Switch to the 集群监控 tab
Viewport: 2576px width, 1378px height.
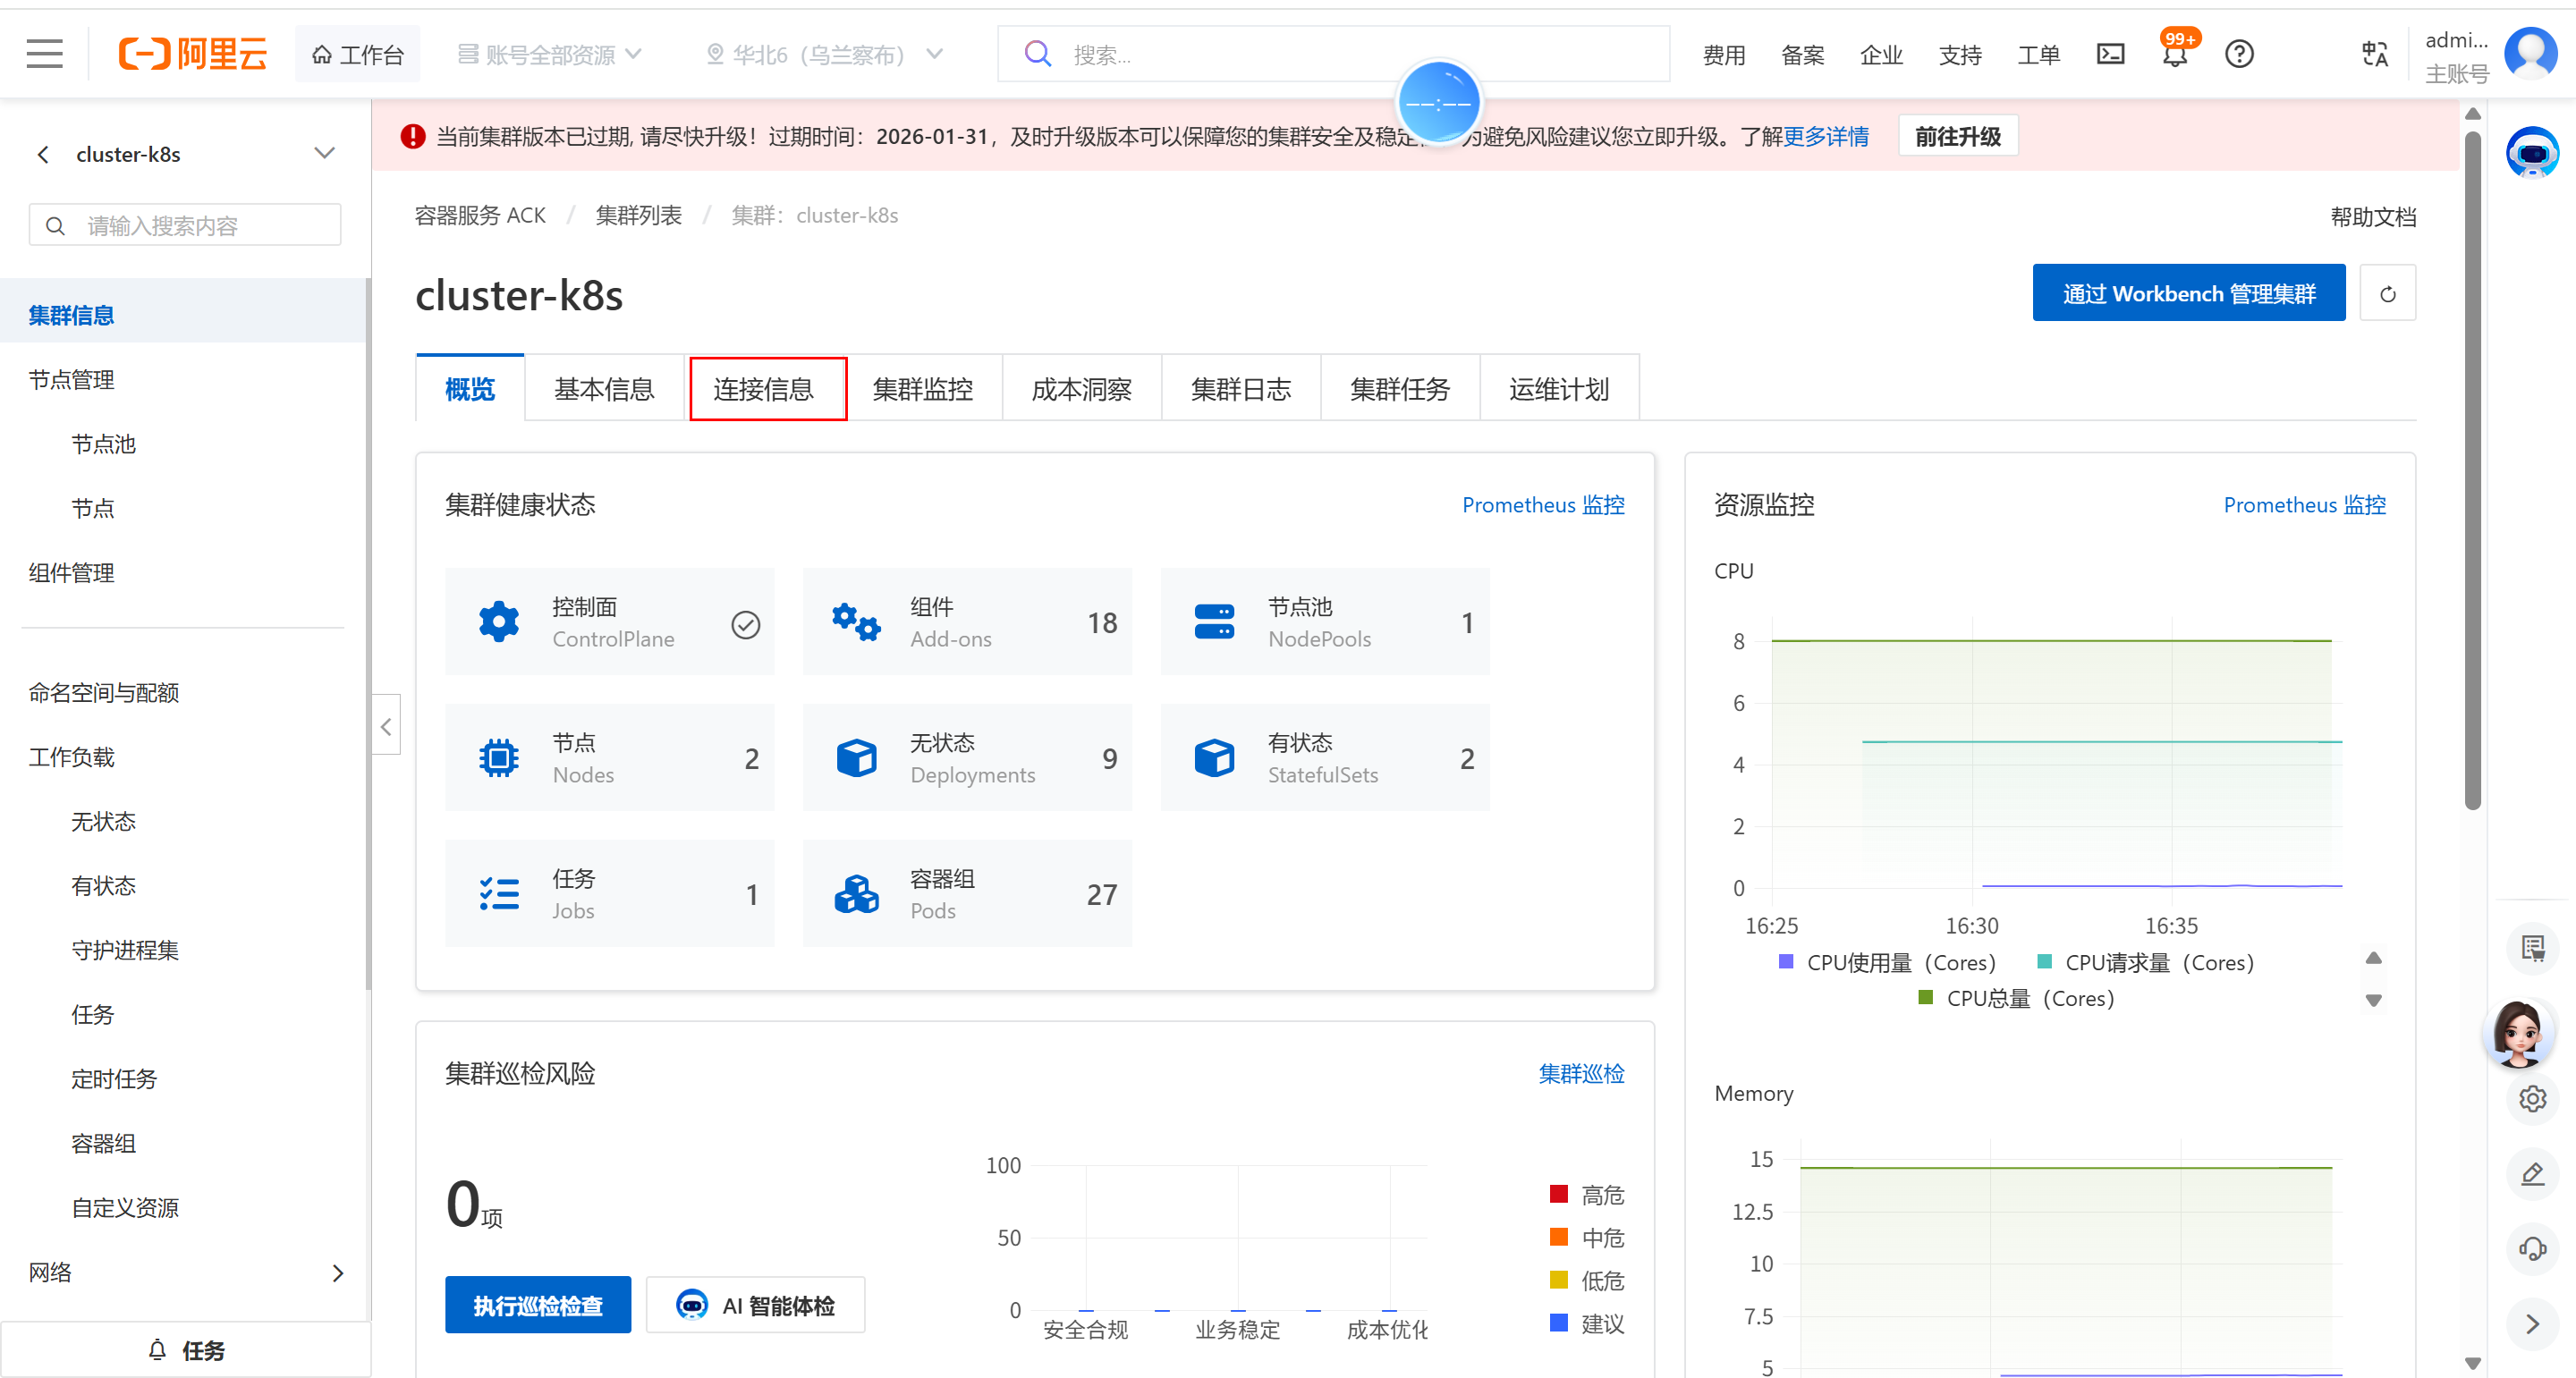point(923,389)
